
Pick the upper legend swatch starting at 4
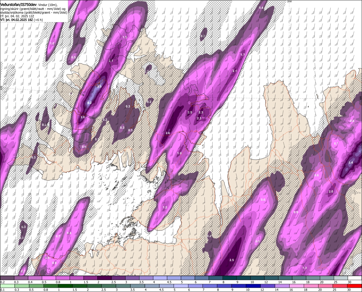pos(160,278)
